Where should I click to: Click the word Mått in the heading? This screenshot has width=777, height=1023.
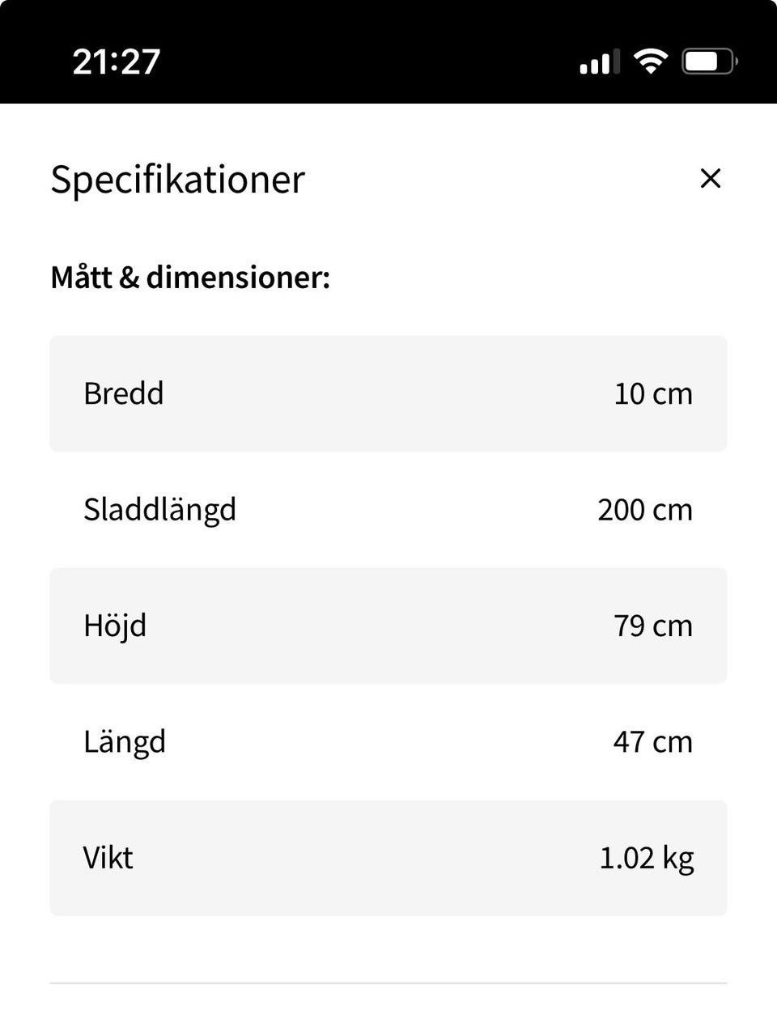click(x=81, y=278)
